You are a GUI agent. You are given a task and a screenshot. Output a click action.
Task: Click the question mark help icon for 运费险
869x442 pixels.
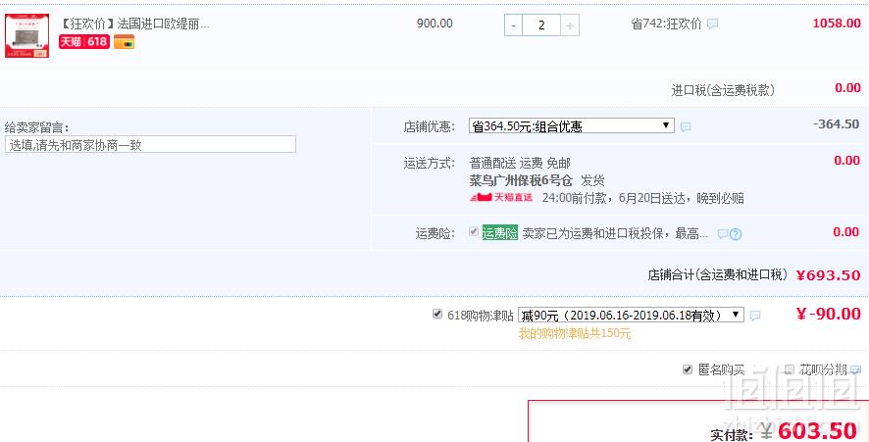click(x=736, y=233)
